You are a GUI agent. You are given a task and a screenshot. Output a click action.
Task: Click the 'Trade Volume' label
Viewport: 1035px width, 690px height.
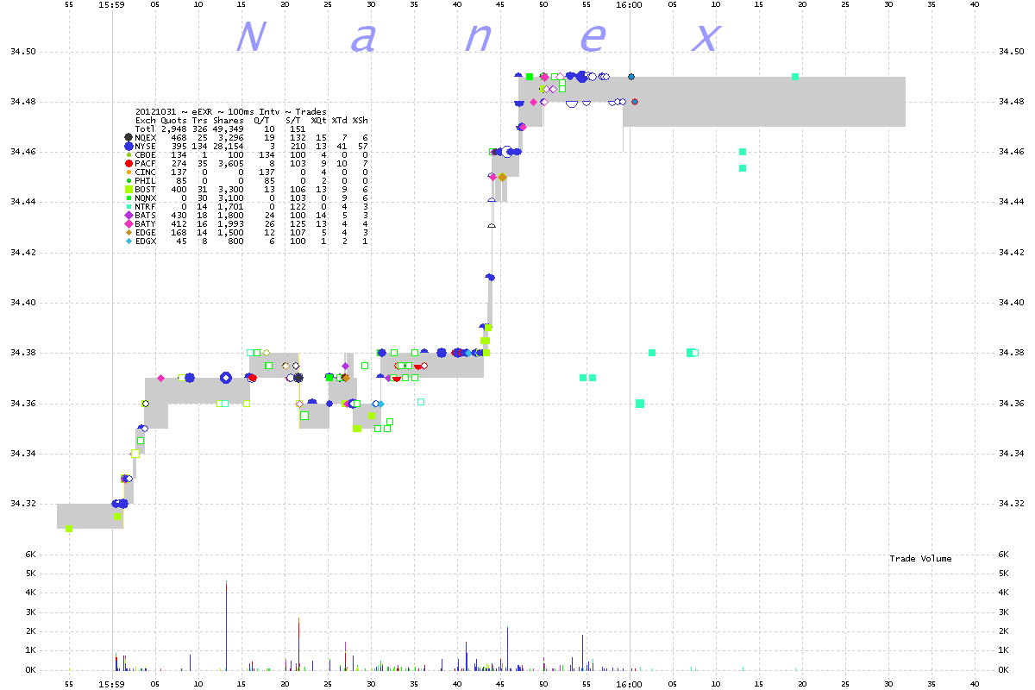tap(920, 559)
